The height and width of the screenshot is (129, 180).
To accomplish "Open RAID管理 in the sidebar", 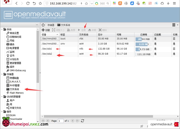I will (14, 85).
